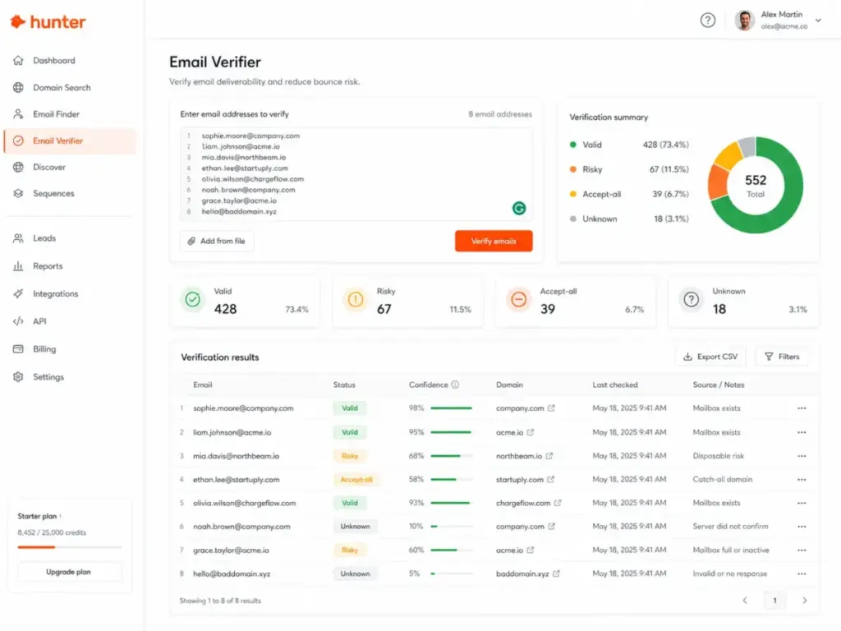
Task: Open external link icon for startuply.com
Action: (x=550, y=480)
